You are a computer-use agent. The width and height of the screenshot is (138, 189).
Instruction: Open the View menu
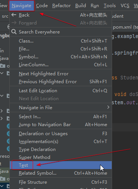coord(3,6)
